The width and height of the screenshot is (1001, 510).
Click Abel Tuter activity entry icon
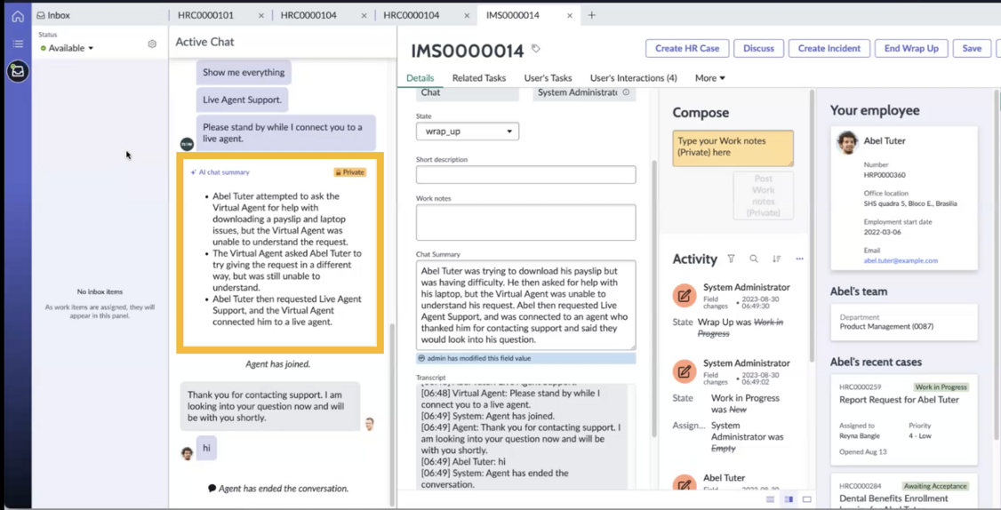(685, 483)
